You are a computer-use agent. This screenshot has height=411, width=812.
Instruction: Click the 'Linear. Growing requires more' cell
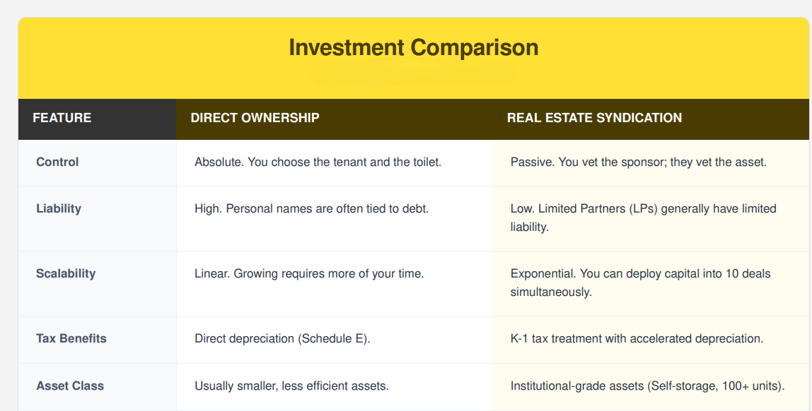point(334,284)
